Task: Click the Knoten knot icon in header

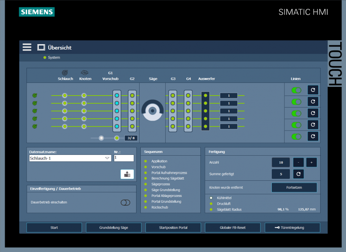Action: pyautogui.click(x=85, y=72)
